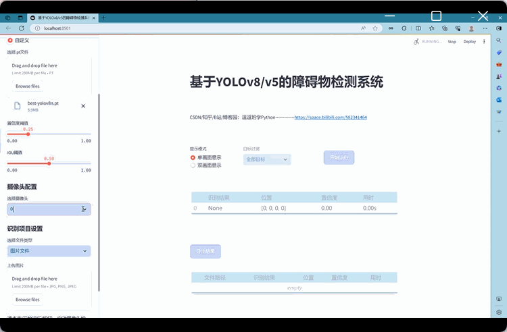Open the browser extensions icon
The image size is (507, 332).
(404, 28)
